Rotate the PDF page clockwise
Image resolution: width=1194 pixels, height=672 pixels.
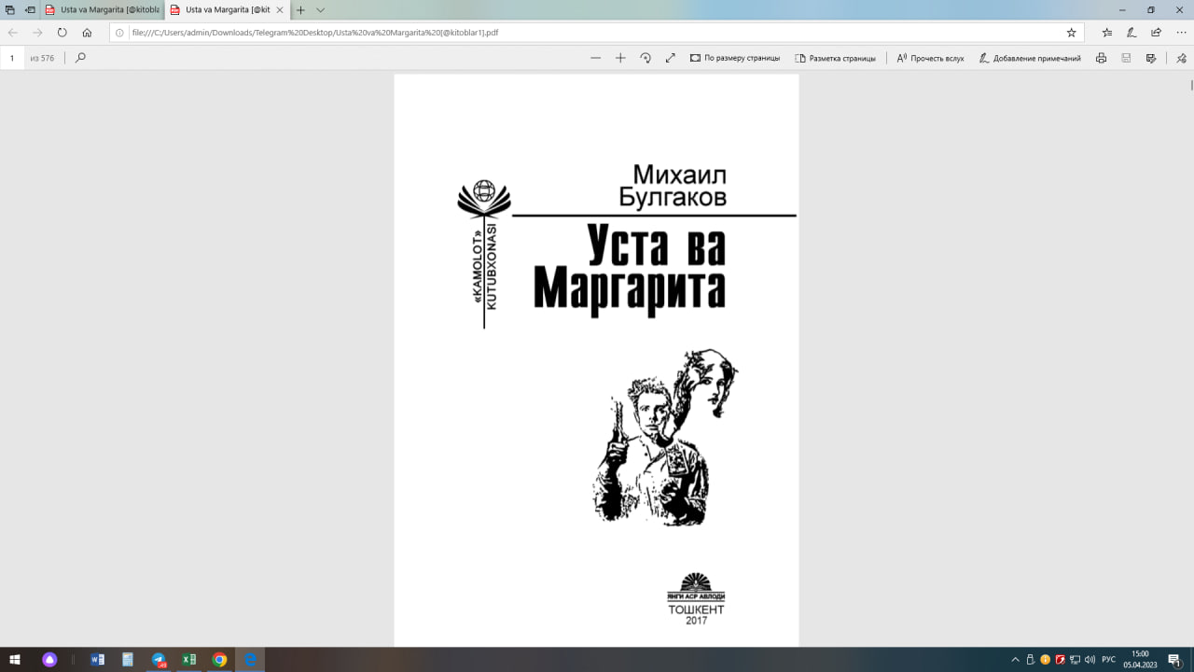coord(645,57)
